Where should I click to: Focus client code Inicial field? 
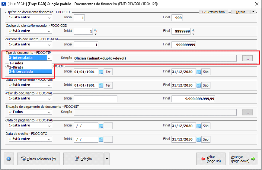[x=83, y=31]
